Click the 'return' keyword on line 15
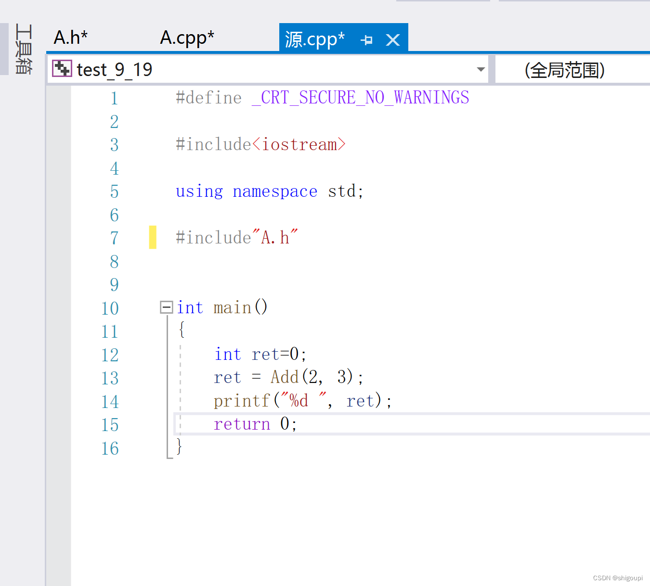The width and height of the screenshot is (650, 586). pyautogui.click(x=242, y=424)
